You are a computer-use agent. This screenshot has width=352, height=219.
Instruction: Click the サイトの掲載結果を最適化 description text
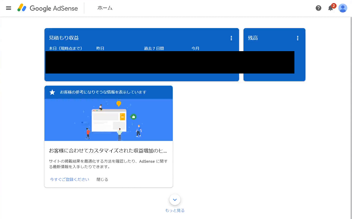[x=108, y=164]
